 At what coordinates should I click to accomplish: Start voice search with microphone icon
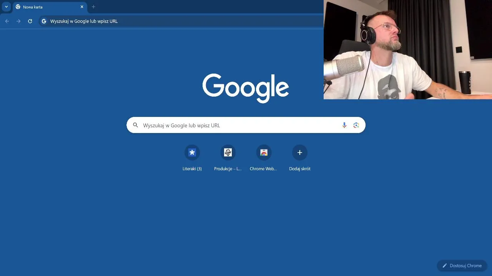coord(344,125)
